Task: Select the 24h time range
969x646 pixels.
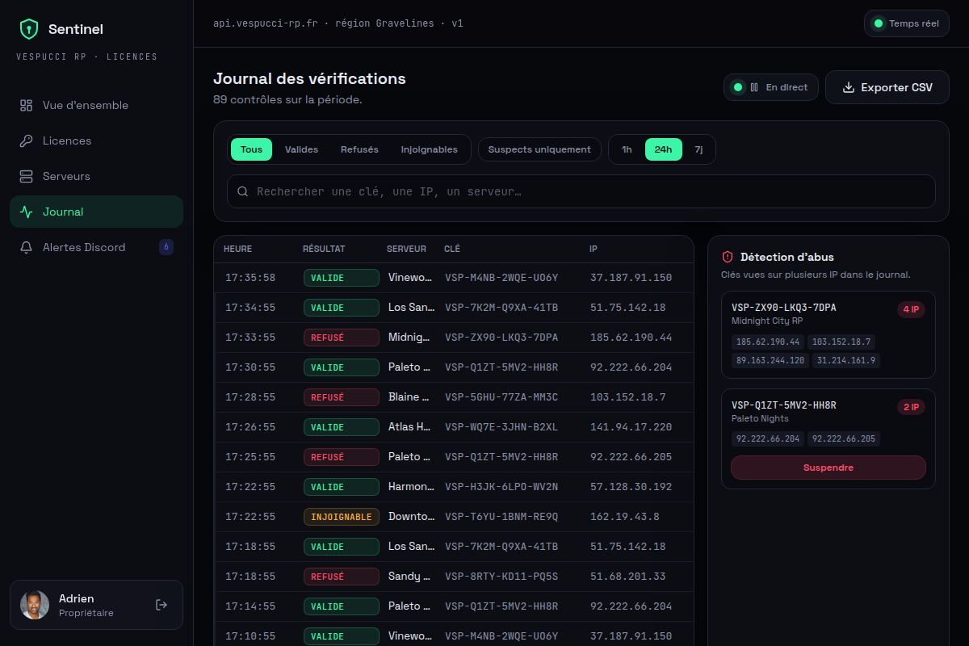Action: pyautogui.click(x=663, y=149)
